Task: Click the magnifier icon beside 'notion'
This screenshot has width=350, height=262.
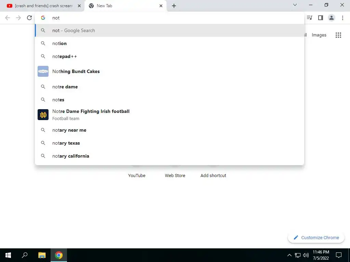Action: pyautogui.click(x=43, y=43)
